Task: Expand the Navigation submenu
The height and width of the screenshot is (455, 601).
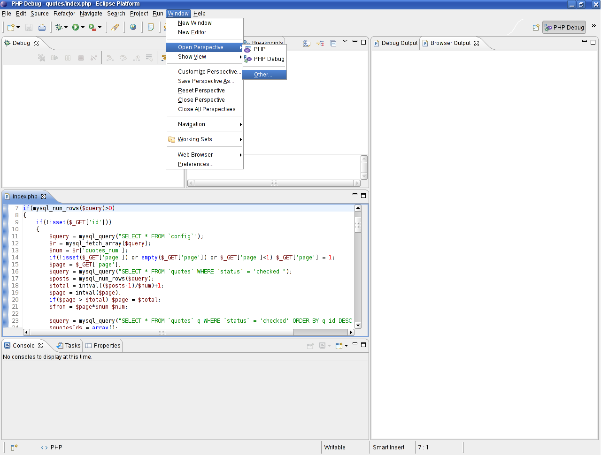Action: tap(205, 124)
